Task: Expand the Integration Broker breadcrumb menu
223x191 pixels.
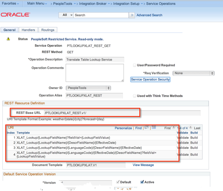Action: click(109, 4)
